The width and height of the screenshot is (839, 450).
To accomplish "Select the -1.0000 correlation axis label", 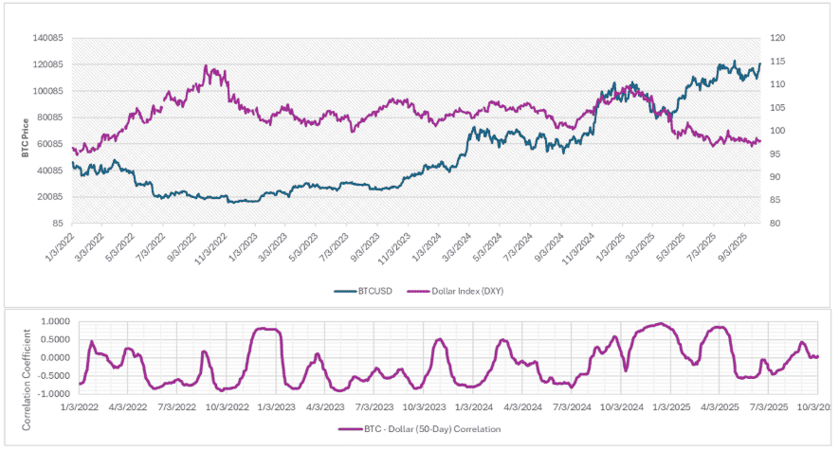I will pyautogui.click(x=55, y=394).
